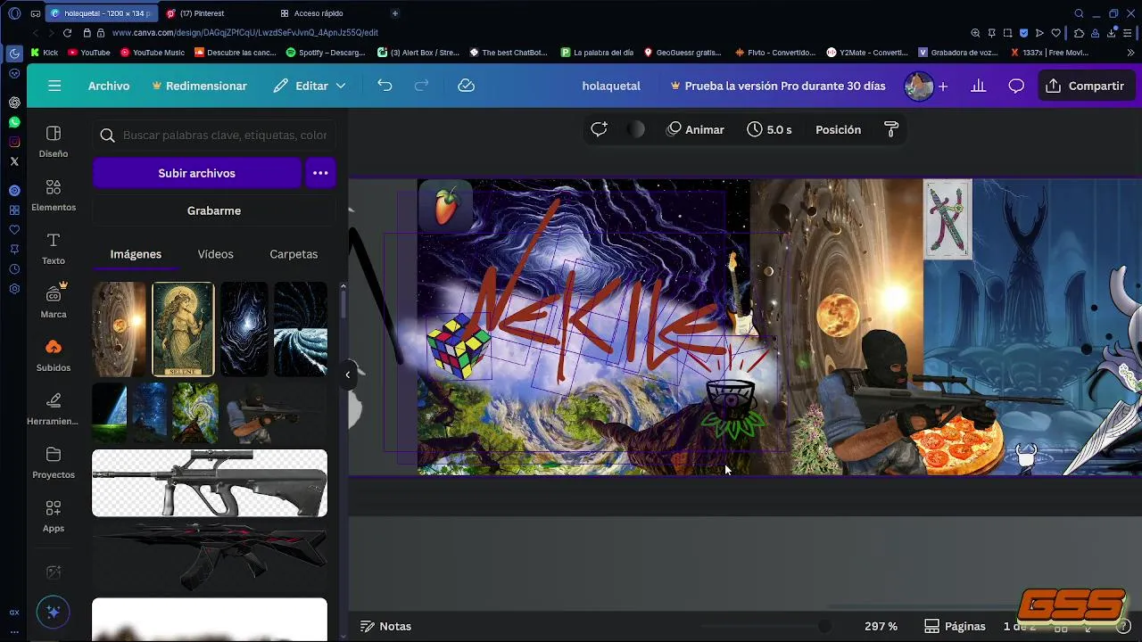Open the user profile avatar
Viewport: 1142px width, 642px height.
pos(918,86)
